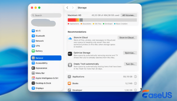
Task: Click the gray system bar segment
Action: 81,20
